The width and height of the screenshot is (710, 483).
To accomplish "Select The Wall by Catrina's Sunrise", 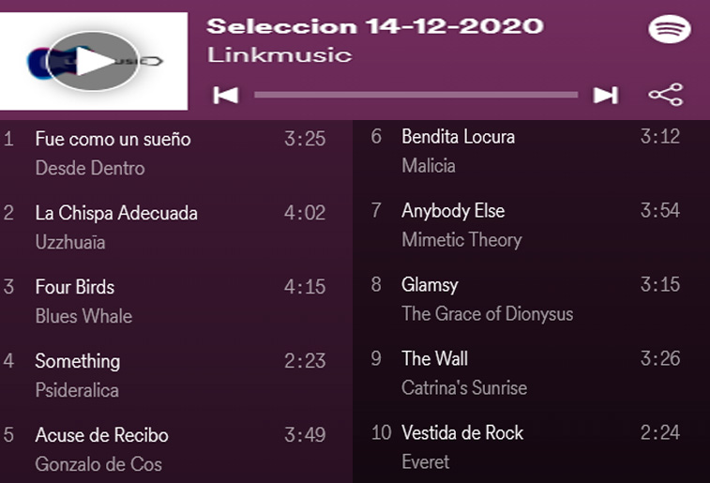I will tap(434, 359).
